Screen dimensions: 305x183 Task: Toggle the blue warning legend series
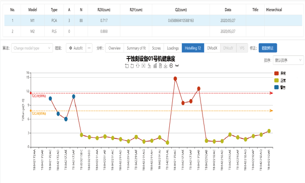coord(280,87)
